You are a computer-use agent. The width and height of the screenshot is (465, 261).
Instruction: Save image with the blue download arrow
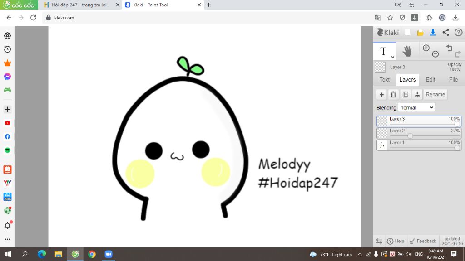coord(433,33)
